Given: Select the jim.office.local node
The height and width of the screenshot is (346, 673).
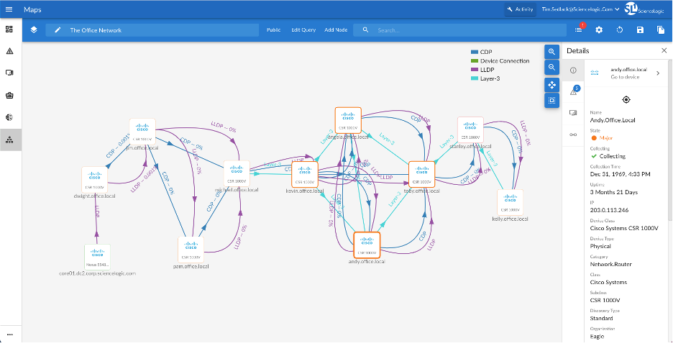Looking at the screenshot, I should 142,132.
